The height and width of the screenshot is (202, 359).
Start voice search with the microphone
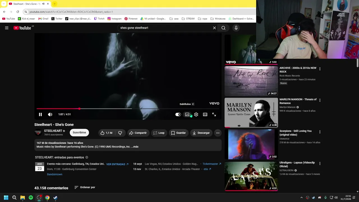point(236,28)
